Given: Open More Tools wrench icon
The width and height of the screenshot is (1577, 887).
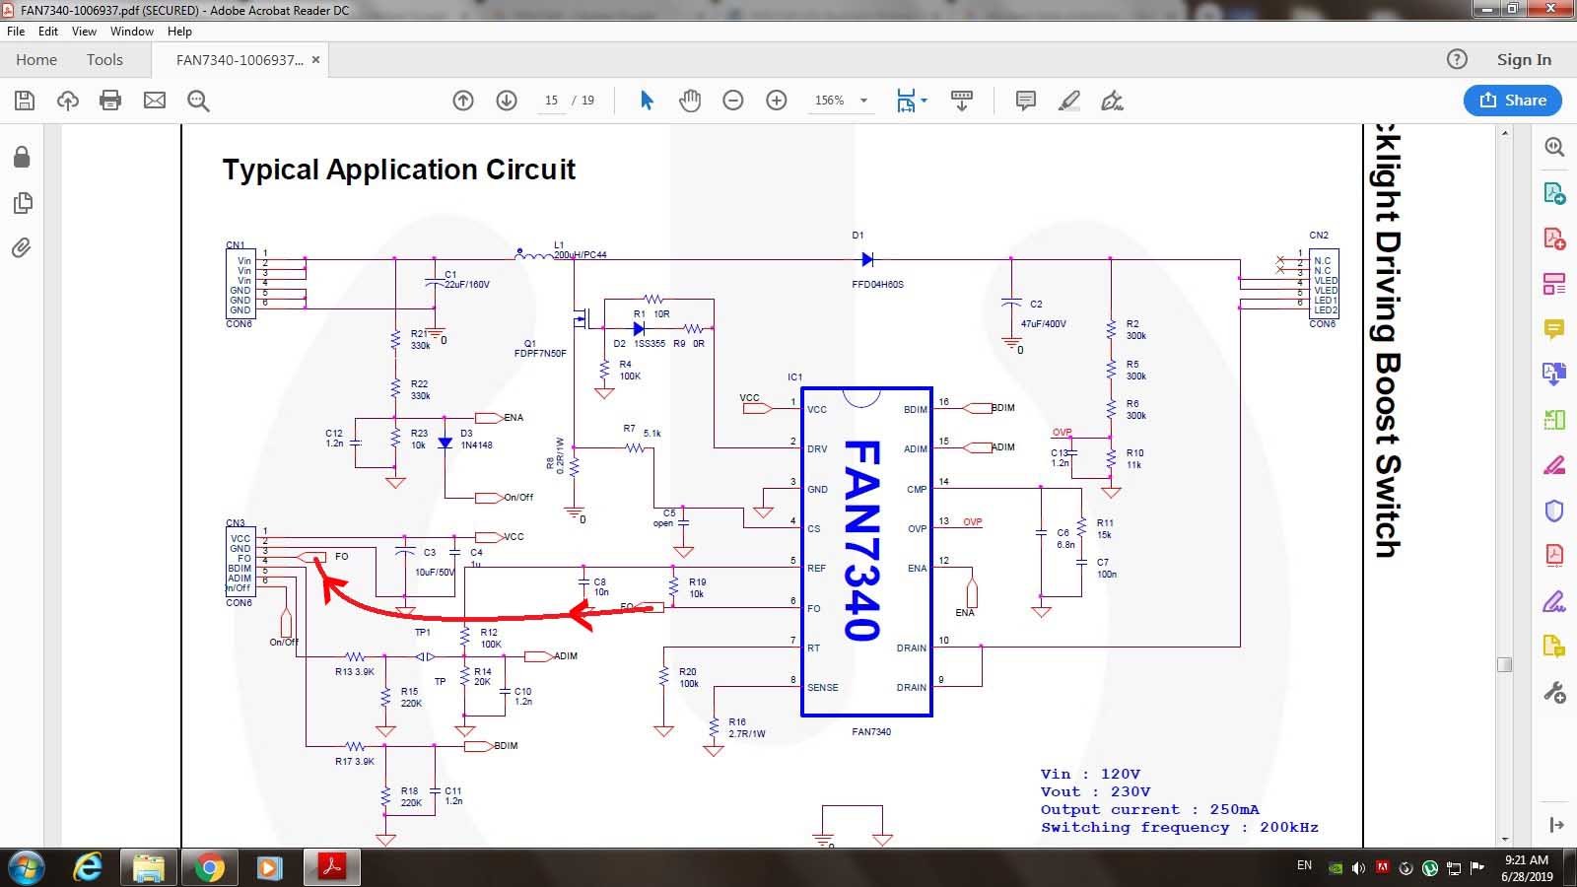Looking at the screenshot, I should [1554, 693].
